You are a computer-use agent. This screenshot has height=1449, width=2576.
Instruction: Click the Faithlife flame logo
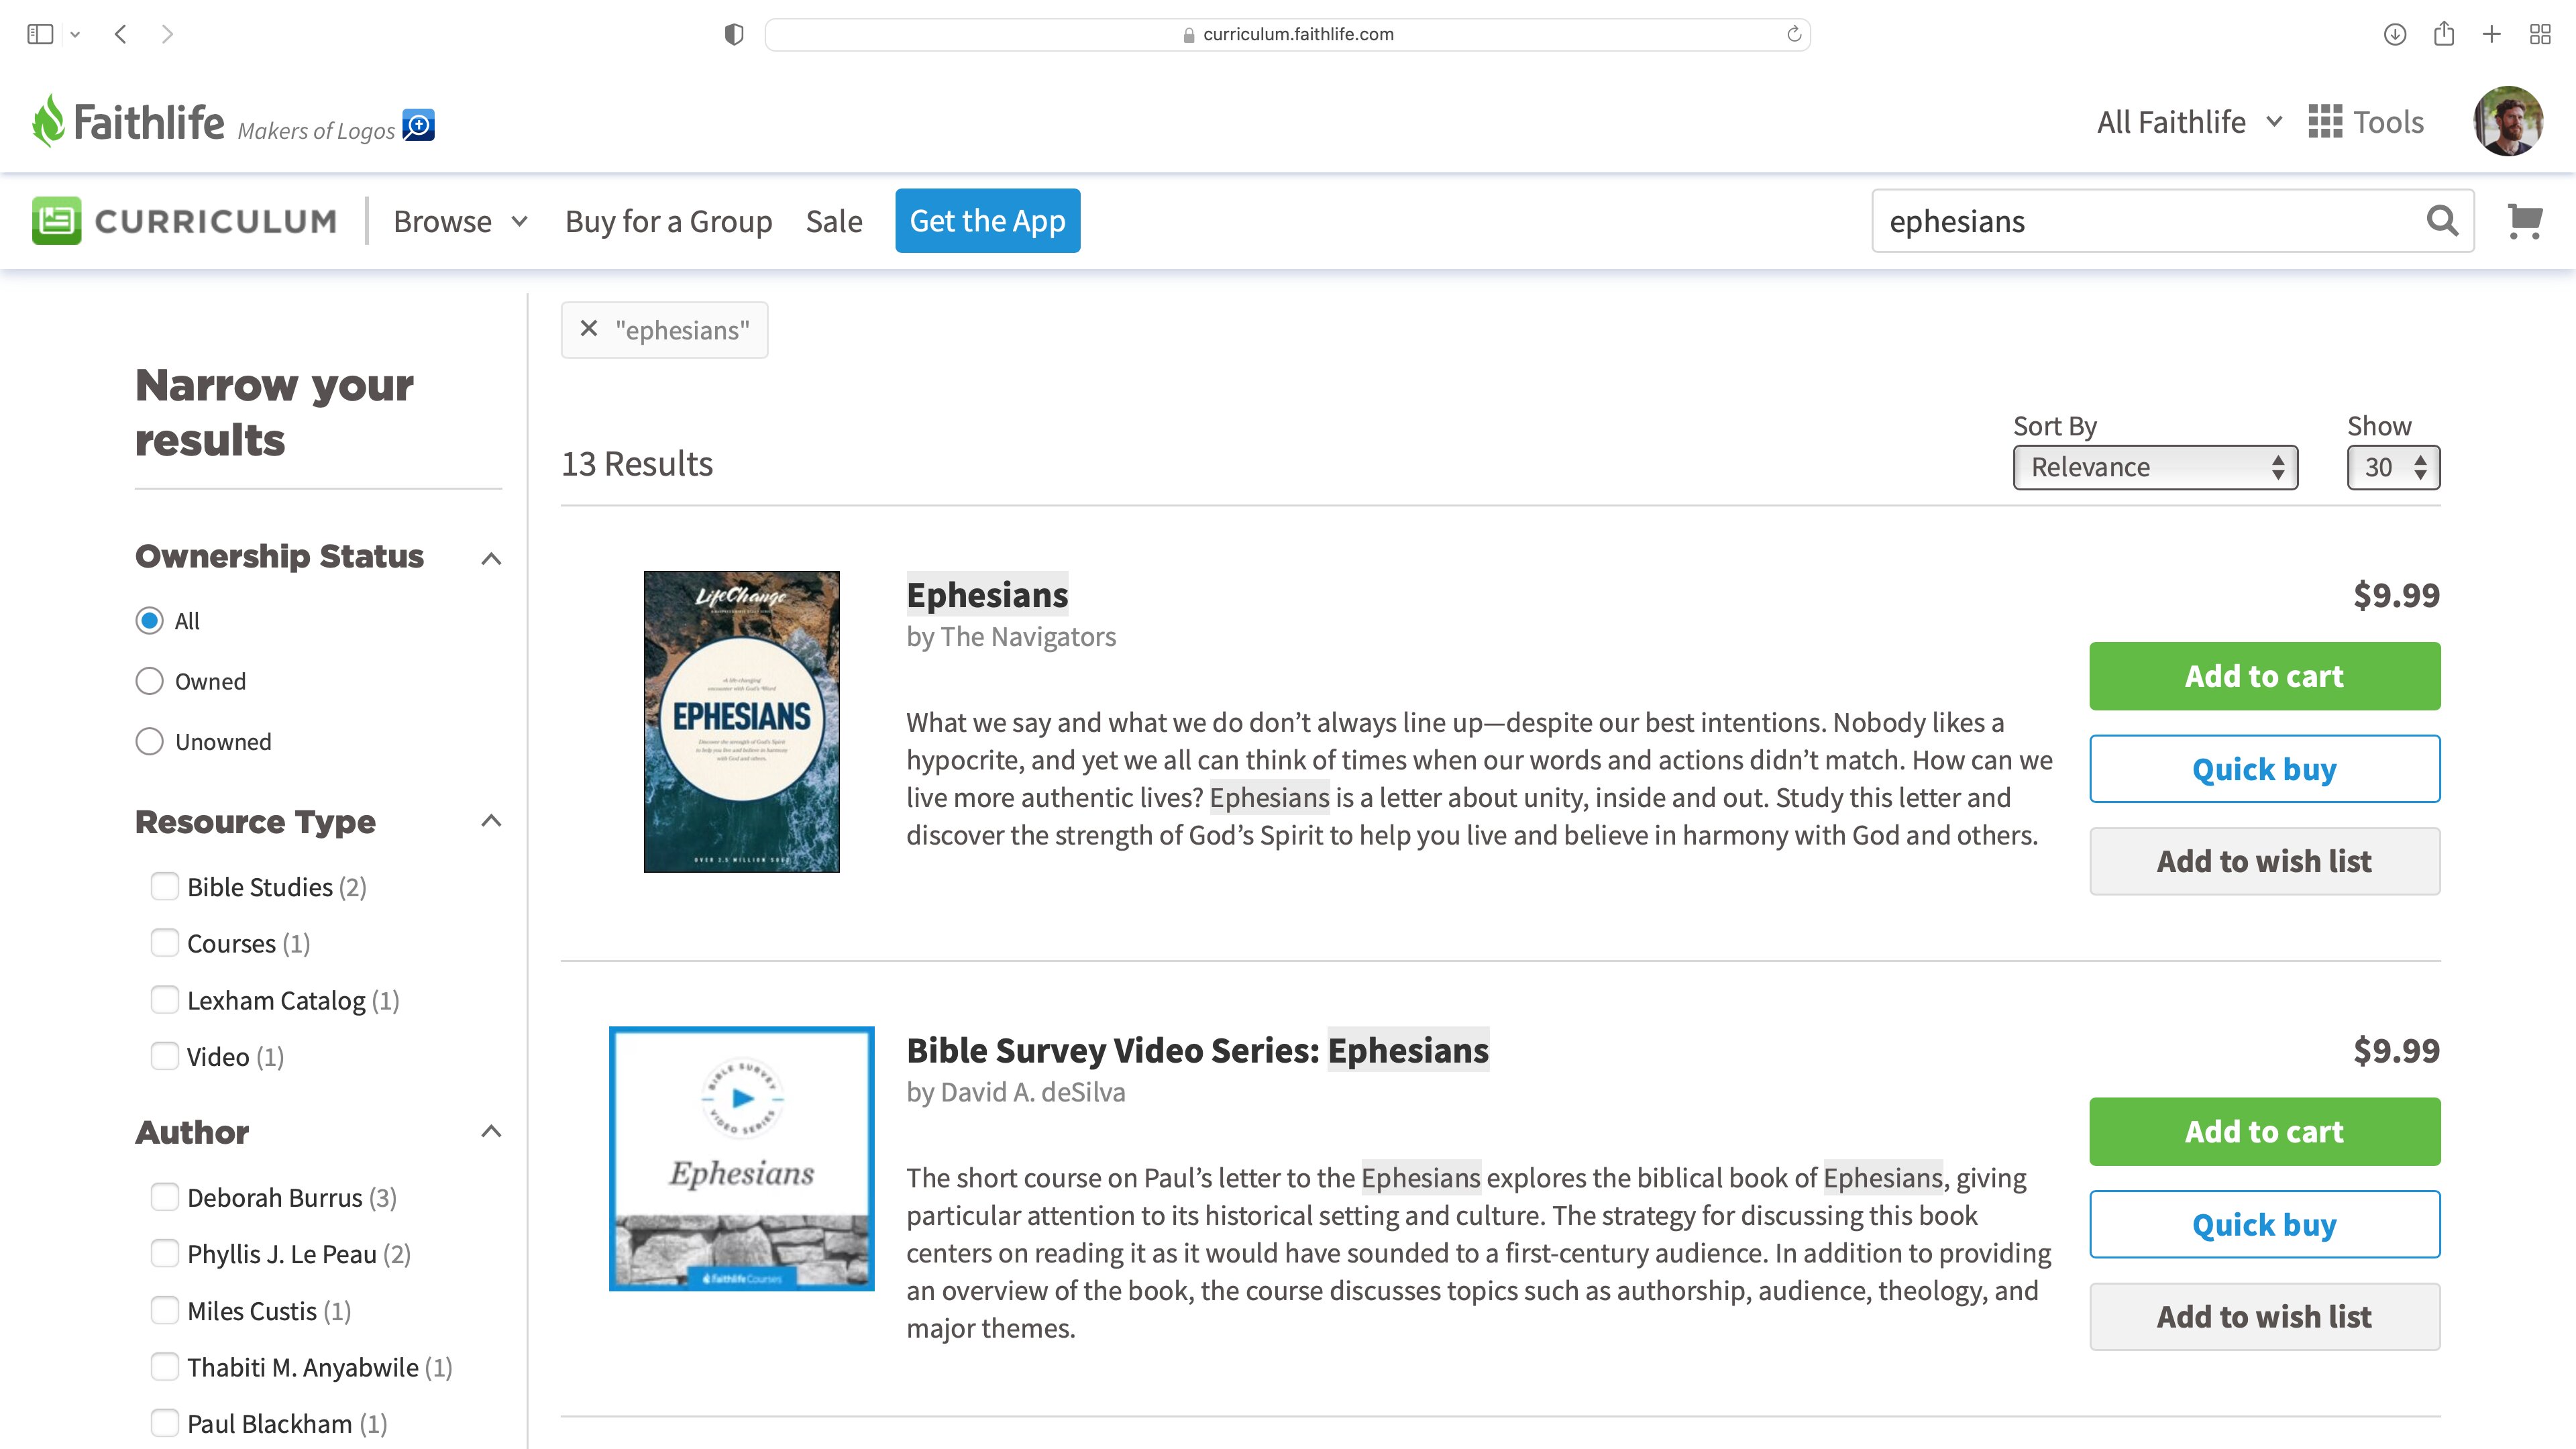(x=48, y=120)
